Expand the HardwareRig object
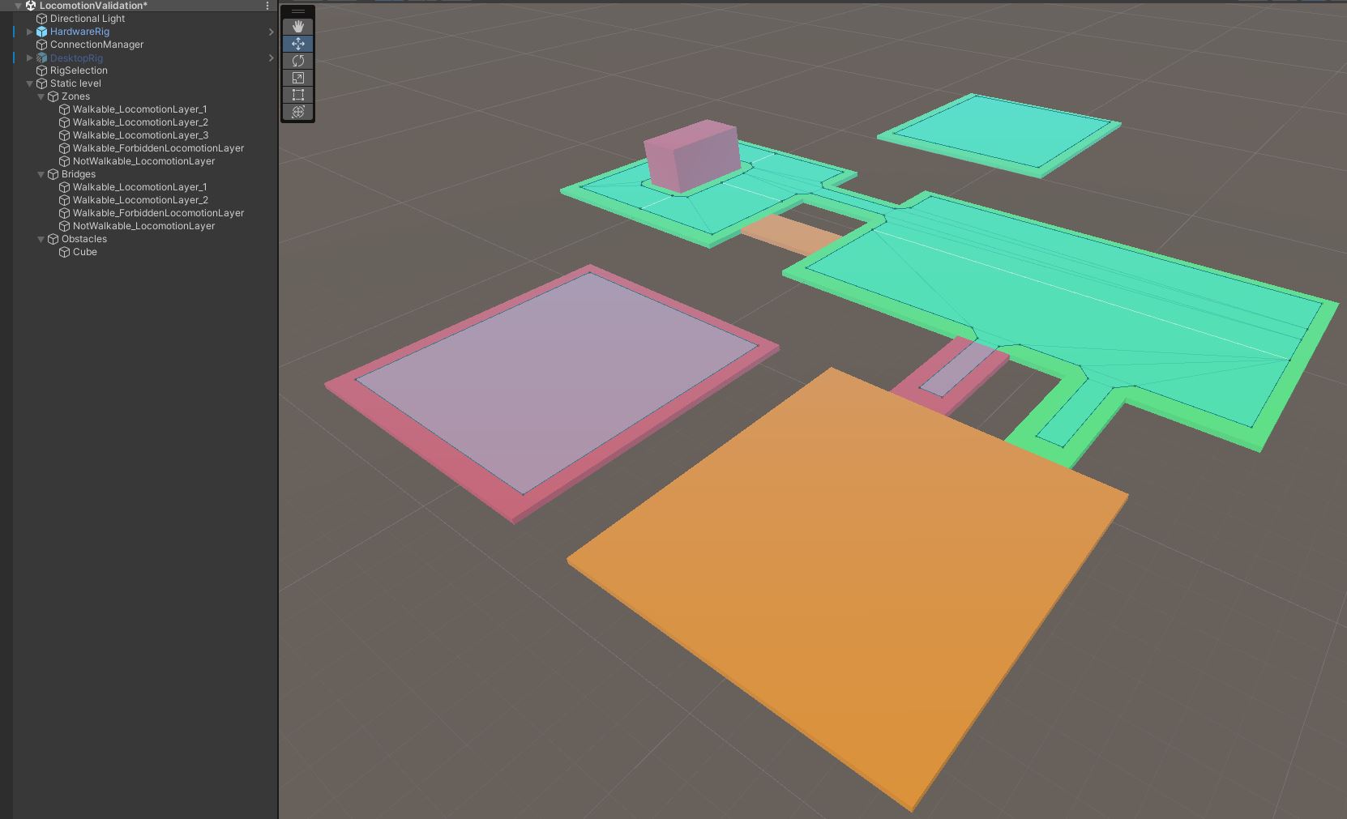 coord(30,32)
